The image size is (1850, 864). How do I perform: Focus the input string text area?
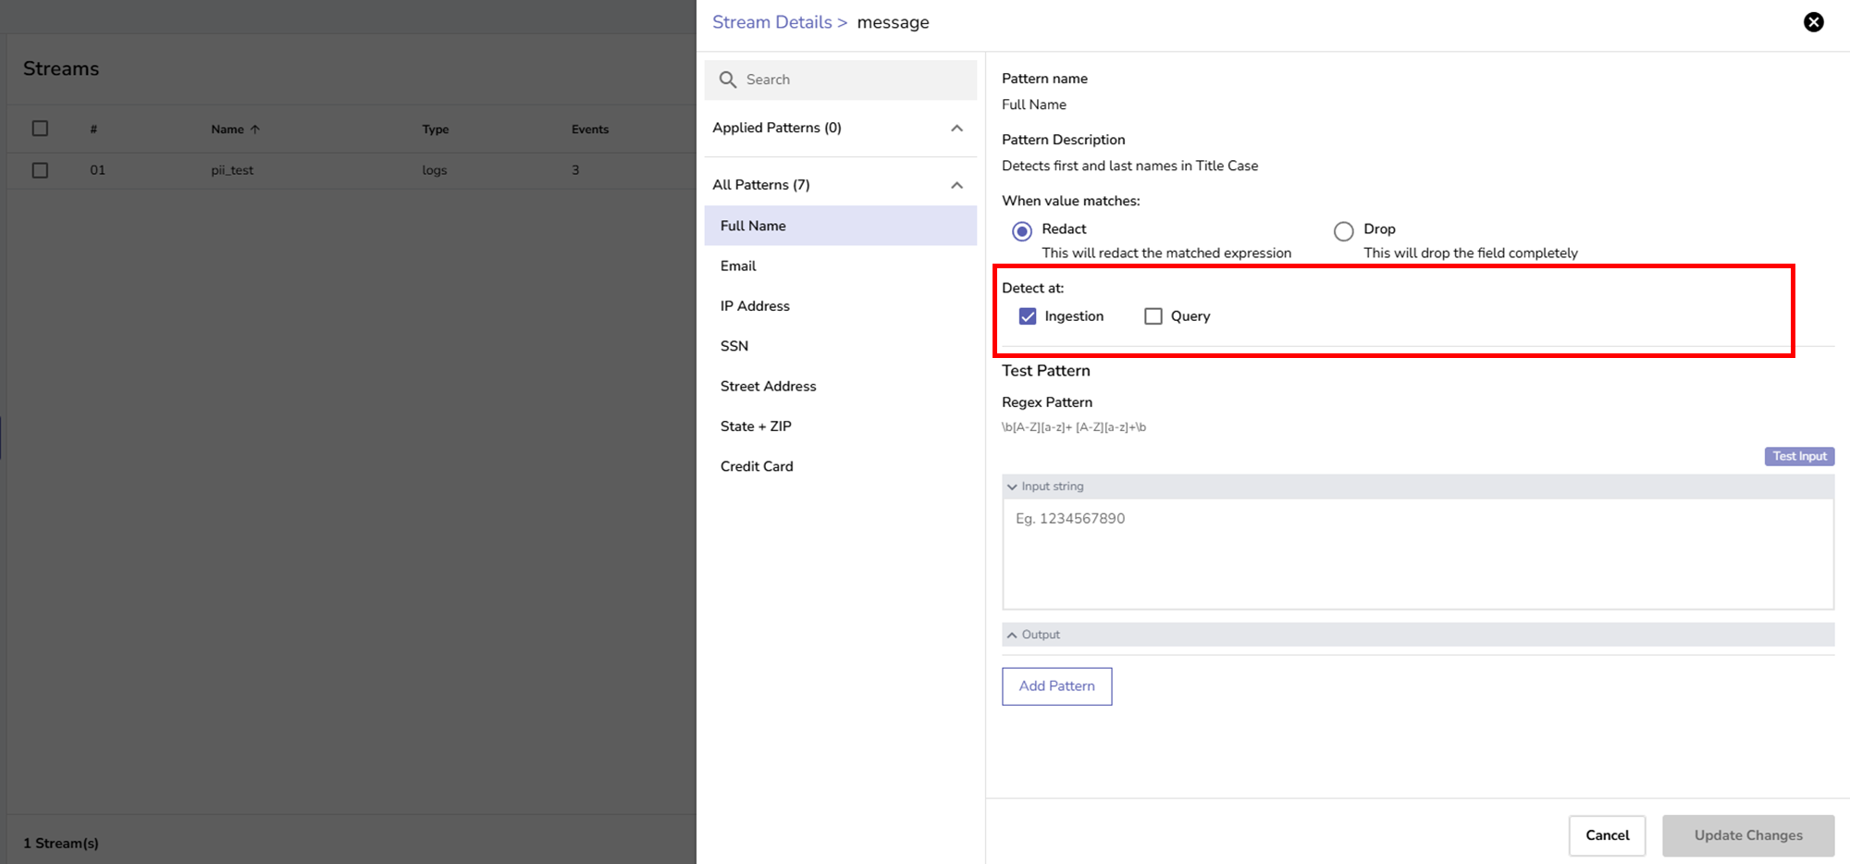click(1417, 553)
